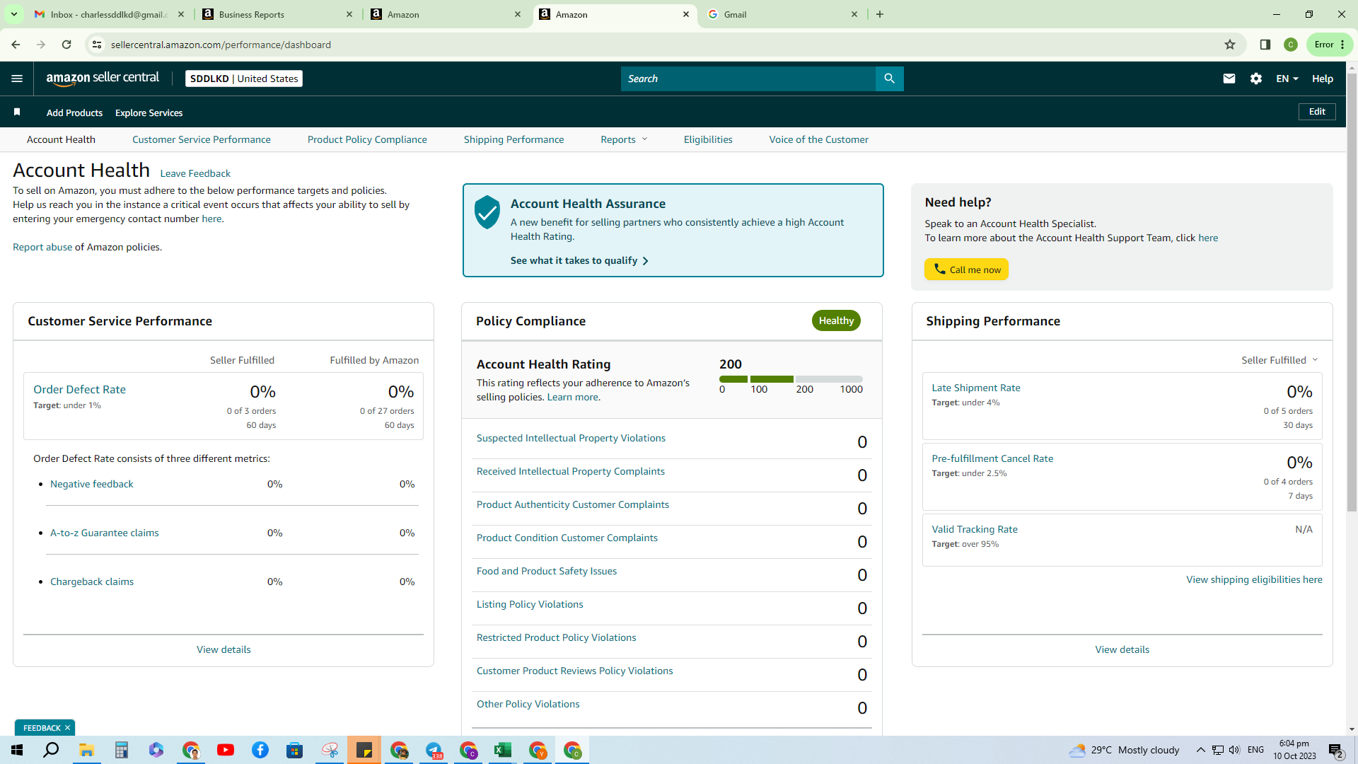
Task: Click See what it takes to qualify
Action: click(579, 260)
